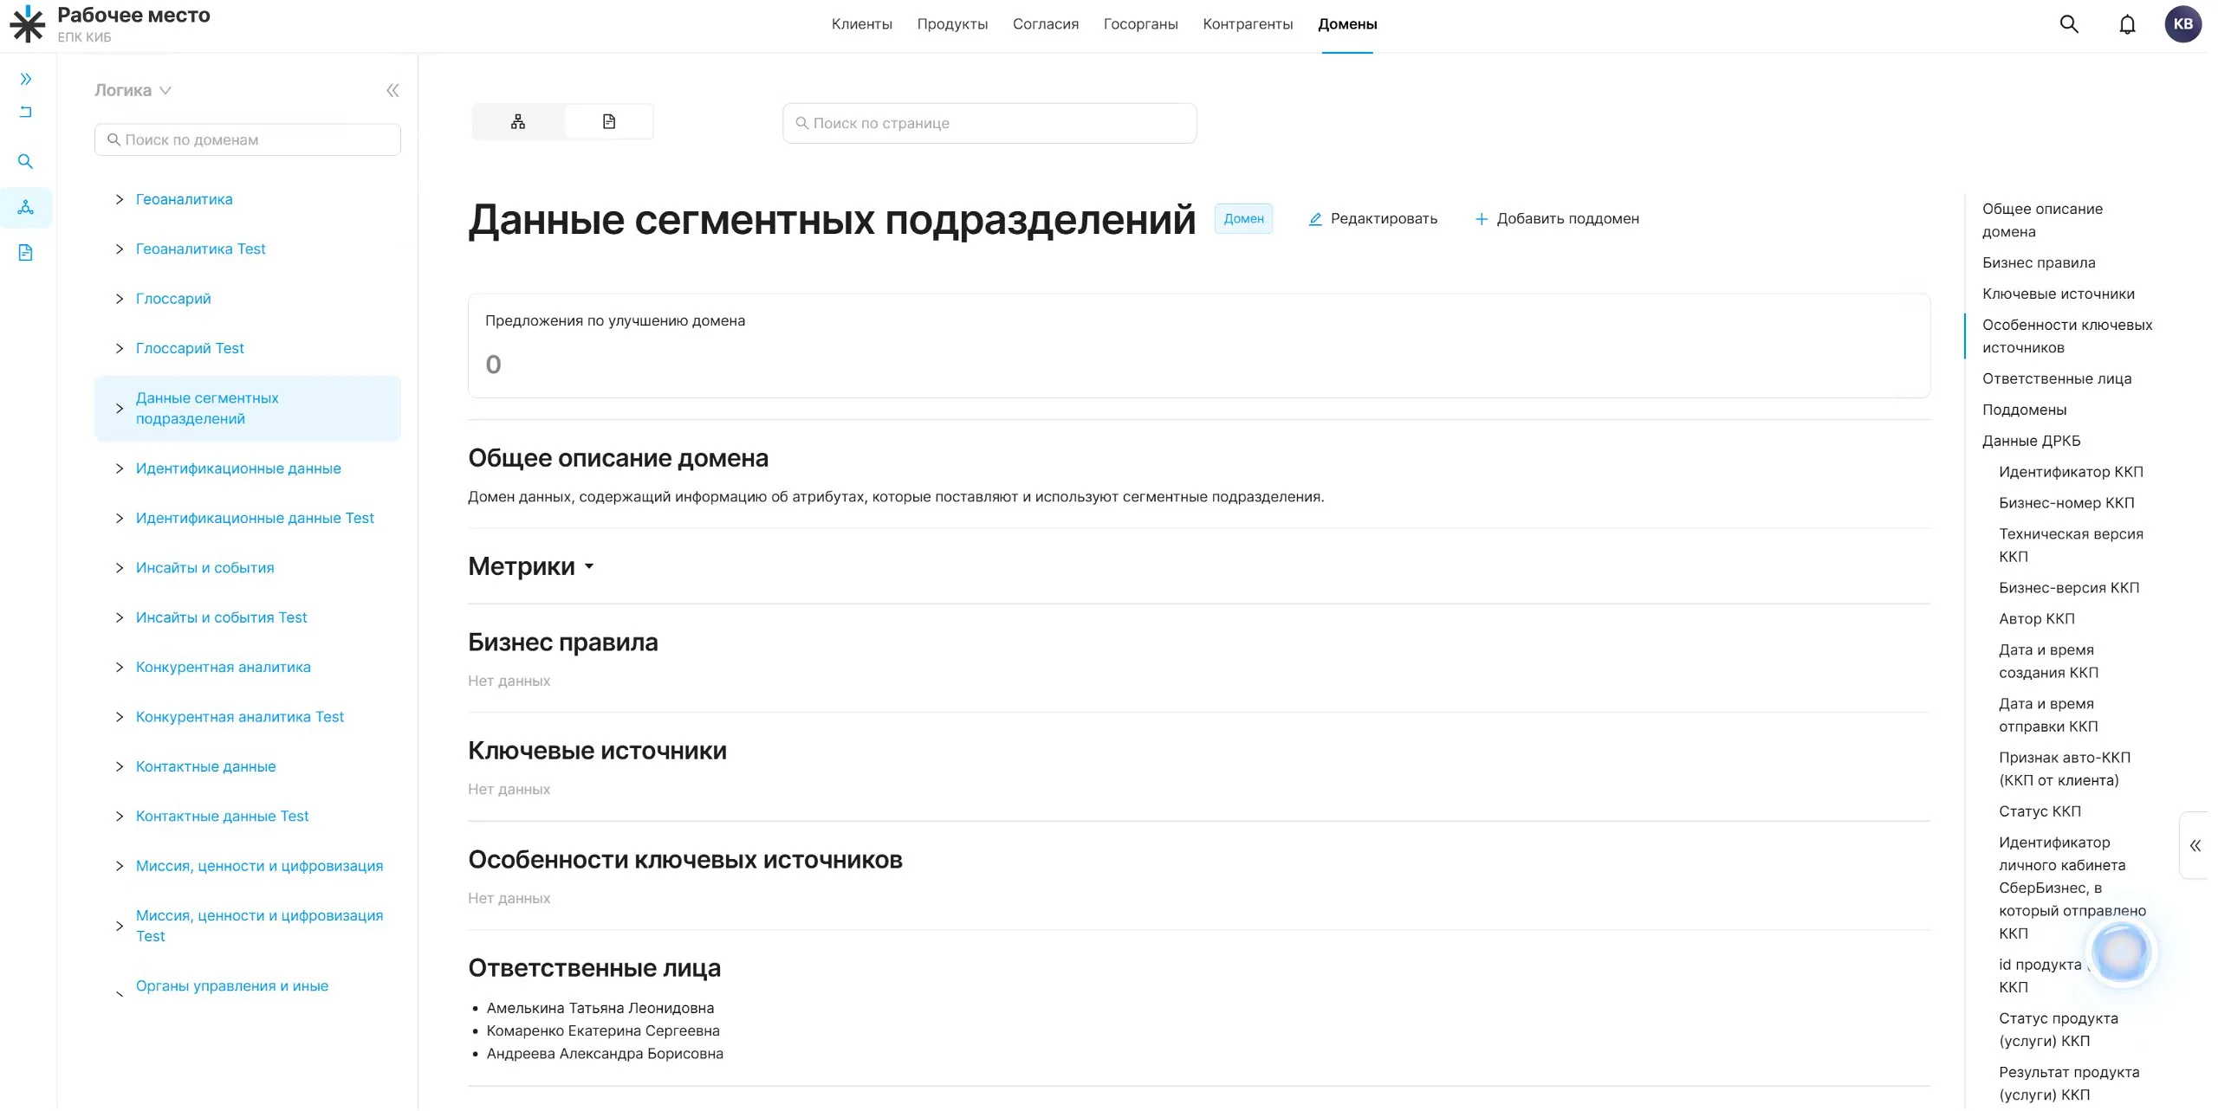Expand Идентификационные данные tree node
Screen dimensions: 2218x1111
pyautogui.click(x=120, y=468)
